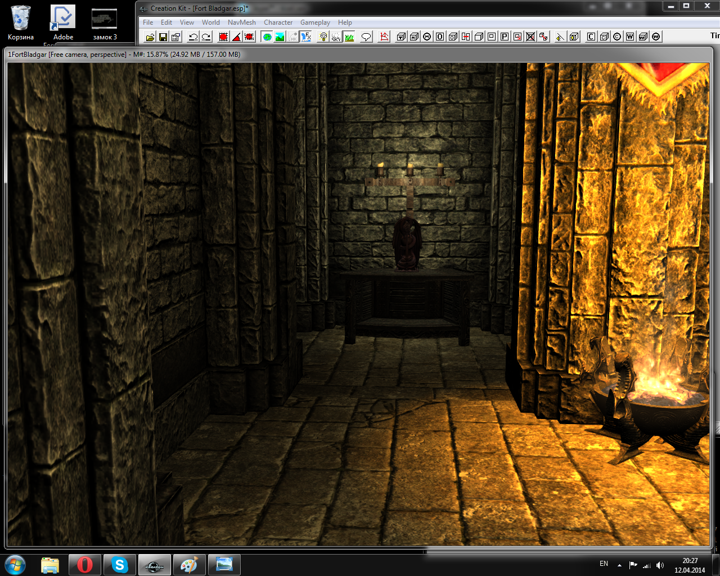Open Windows Explorer from the taskbar
The width and height of the screenshot is (720, 576).
tap(50, 565)
